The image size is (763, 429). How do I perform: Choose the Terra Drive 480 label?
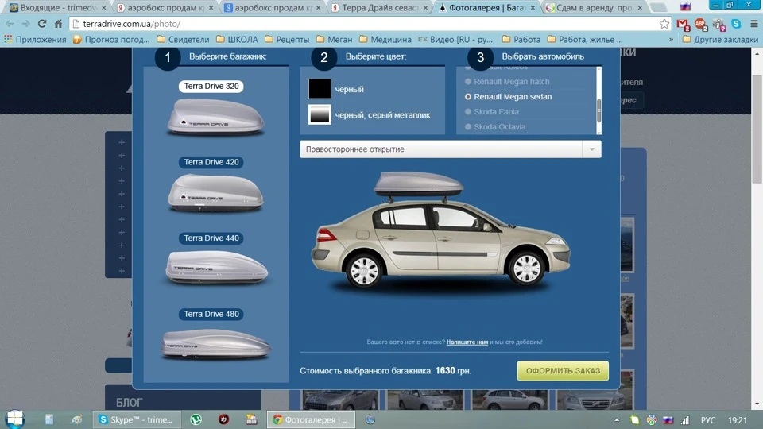(x=211, y=314)
